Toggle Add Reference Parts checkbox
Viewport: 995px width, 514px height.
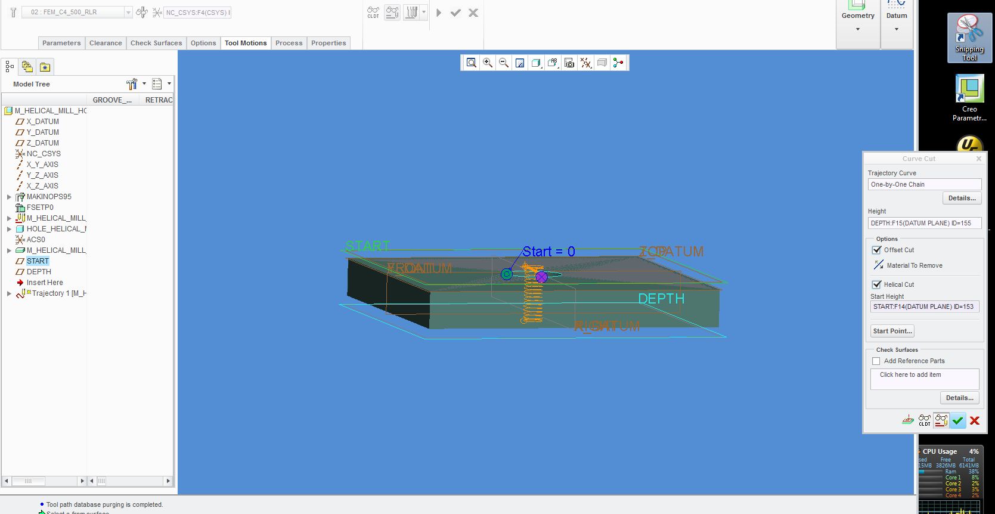click(x=876, y=361)
